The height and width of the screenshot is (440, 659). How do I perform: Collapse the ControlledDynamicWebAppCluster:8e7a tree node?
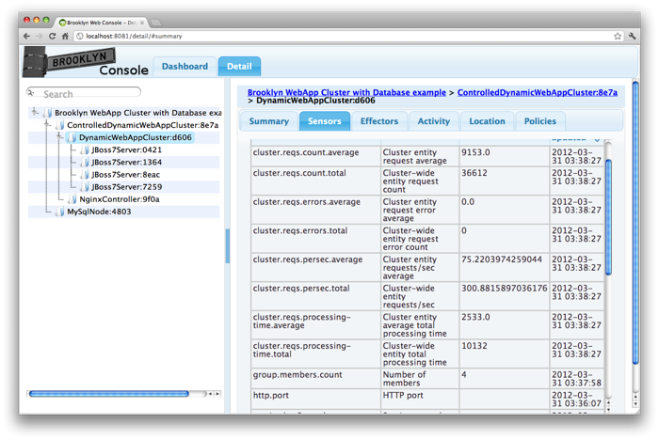point(47,125)
